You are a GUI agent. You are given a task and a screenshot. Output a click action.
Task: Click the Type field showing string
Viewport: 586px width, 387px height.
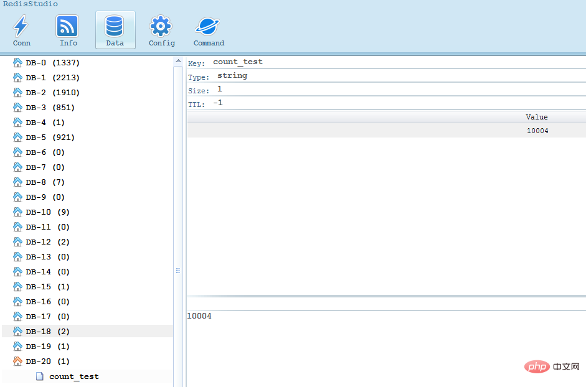click(387, 76)
